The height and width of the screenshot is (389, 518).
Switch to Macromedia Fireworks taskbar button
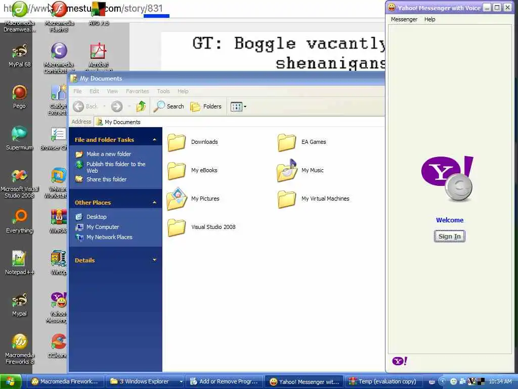(64, 382)
